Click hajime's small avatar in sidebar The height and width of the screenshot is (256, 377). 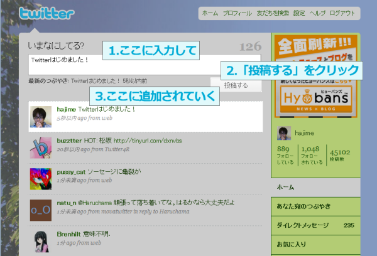(x=284, y=133)
